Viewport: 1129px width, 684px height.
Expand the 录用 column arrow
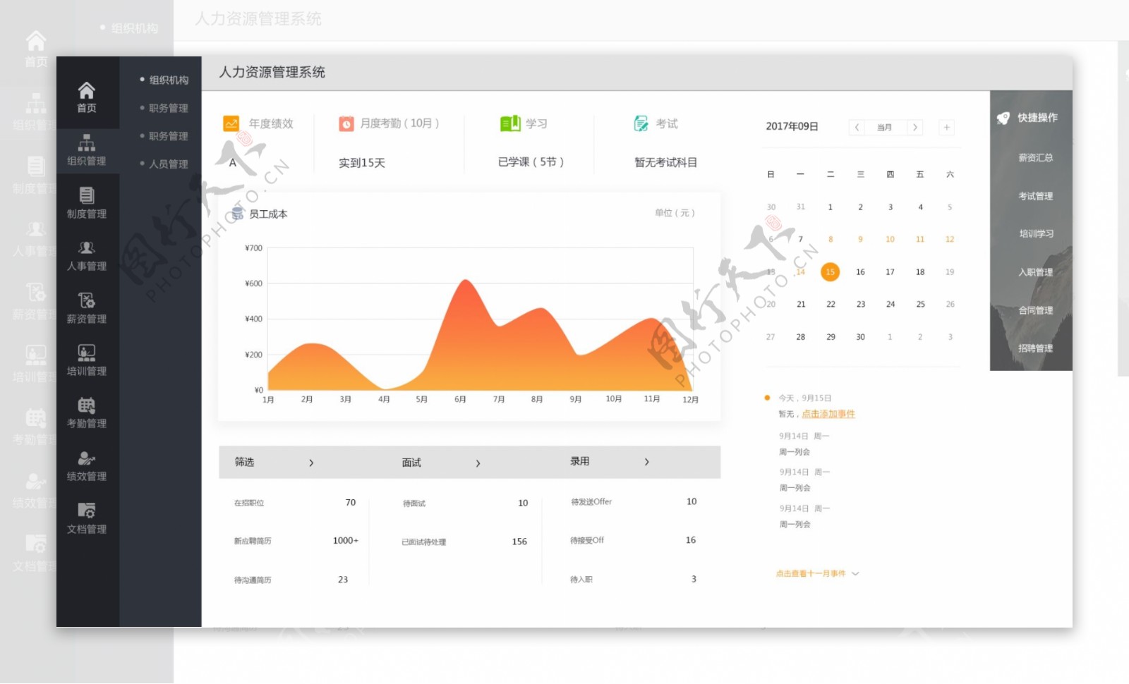pos(646,462)
